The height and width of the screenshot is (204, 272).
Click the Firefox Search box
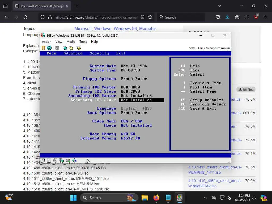coord(181,17)
